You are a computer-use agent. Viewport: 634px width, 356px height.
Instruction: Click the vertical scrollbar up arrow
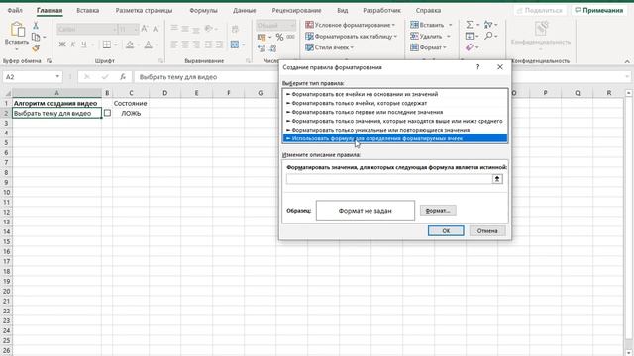(x=628, y=93)
